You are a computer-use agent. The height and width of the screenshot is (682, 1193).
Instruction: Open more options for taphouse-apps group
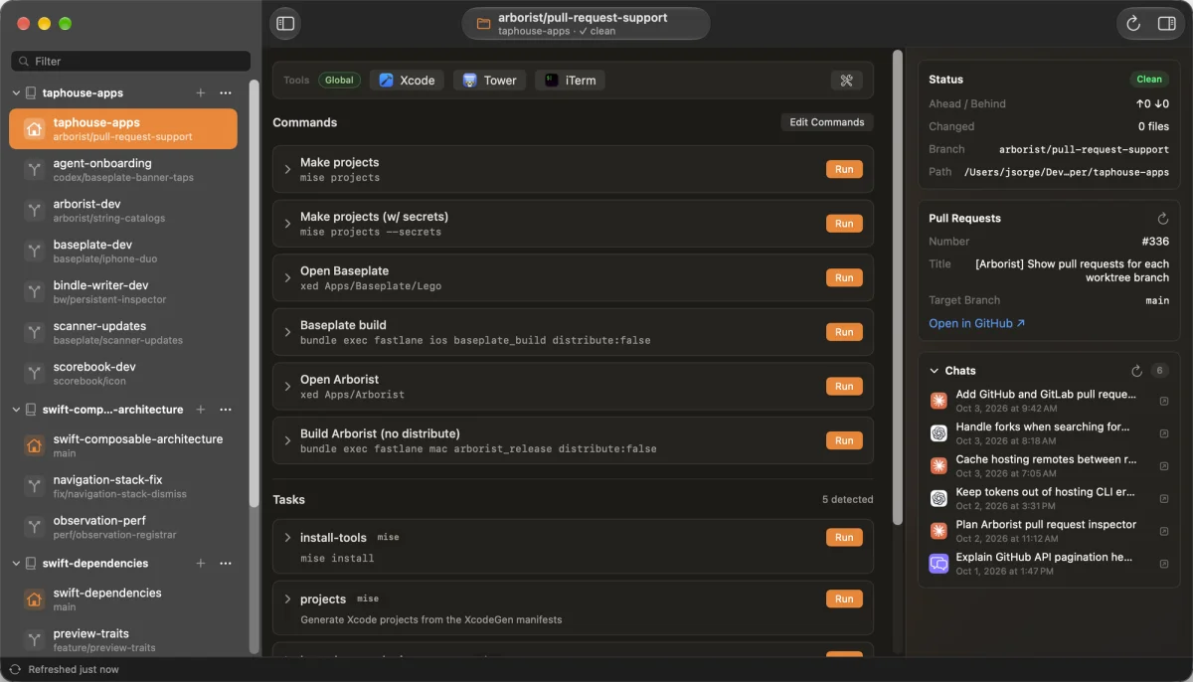click(x=226, y=93)
